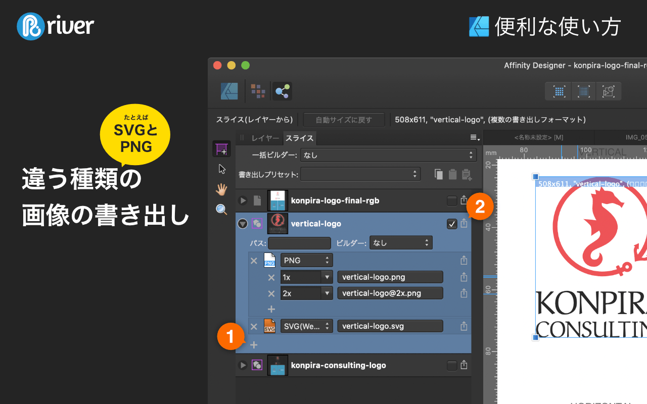The height and width of the screenshot is (404, 647).
Task: Select the hand View tool
Action: click(221, 189)
